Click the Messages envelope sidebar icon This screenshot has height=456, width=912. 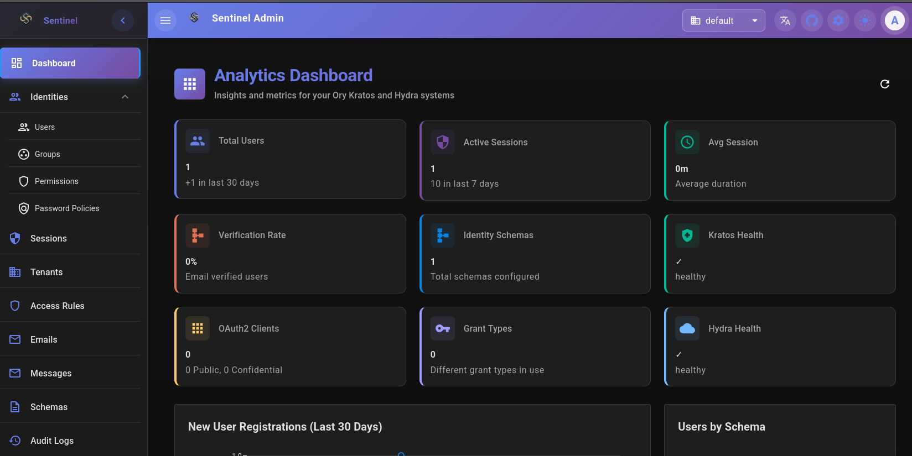tap(15, 373)
